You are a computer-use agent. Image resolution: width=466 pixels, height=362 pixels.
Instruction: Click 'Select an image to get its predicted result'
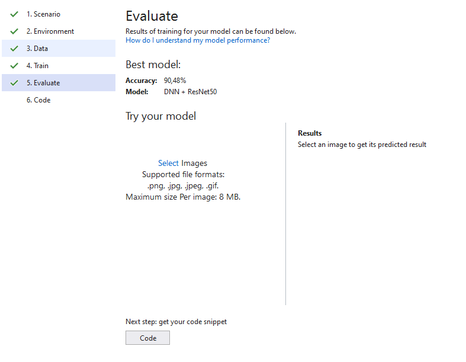point(362,145)
